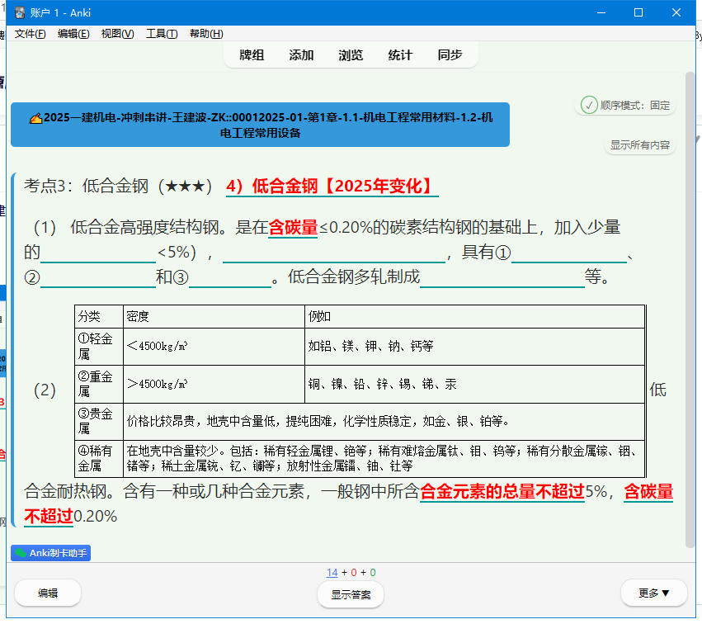Go to the 牌组 deck list
Screen dimensions: 702x624
pyautogui.click(x=252, y=55)
